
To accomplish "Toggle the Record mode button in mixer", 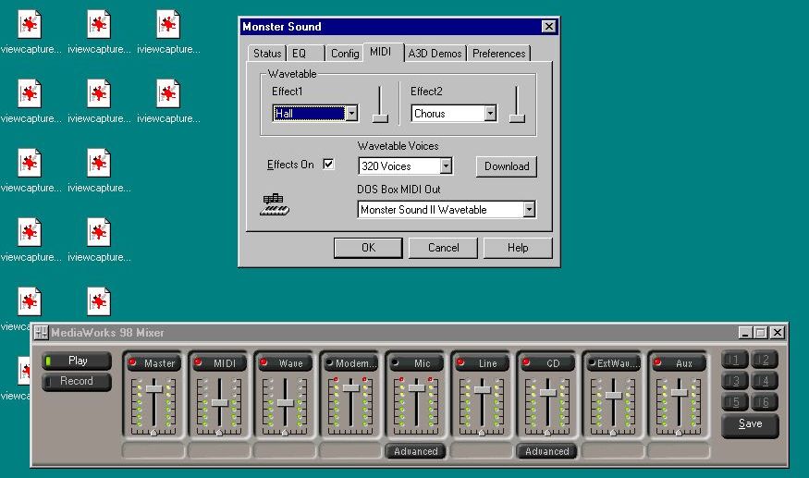I will pos(77,381).
